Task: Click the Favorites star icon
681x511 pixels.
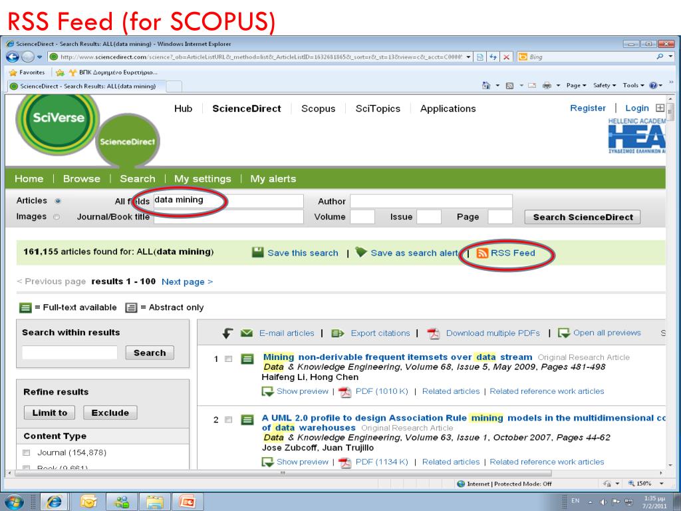Action: click(13, 73)
